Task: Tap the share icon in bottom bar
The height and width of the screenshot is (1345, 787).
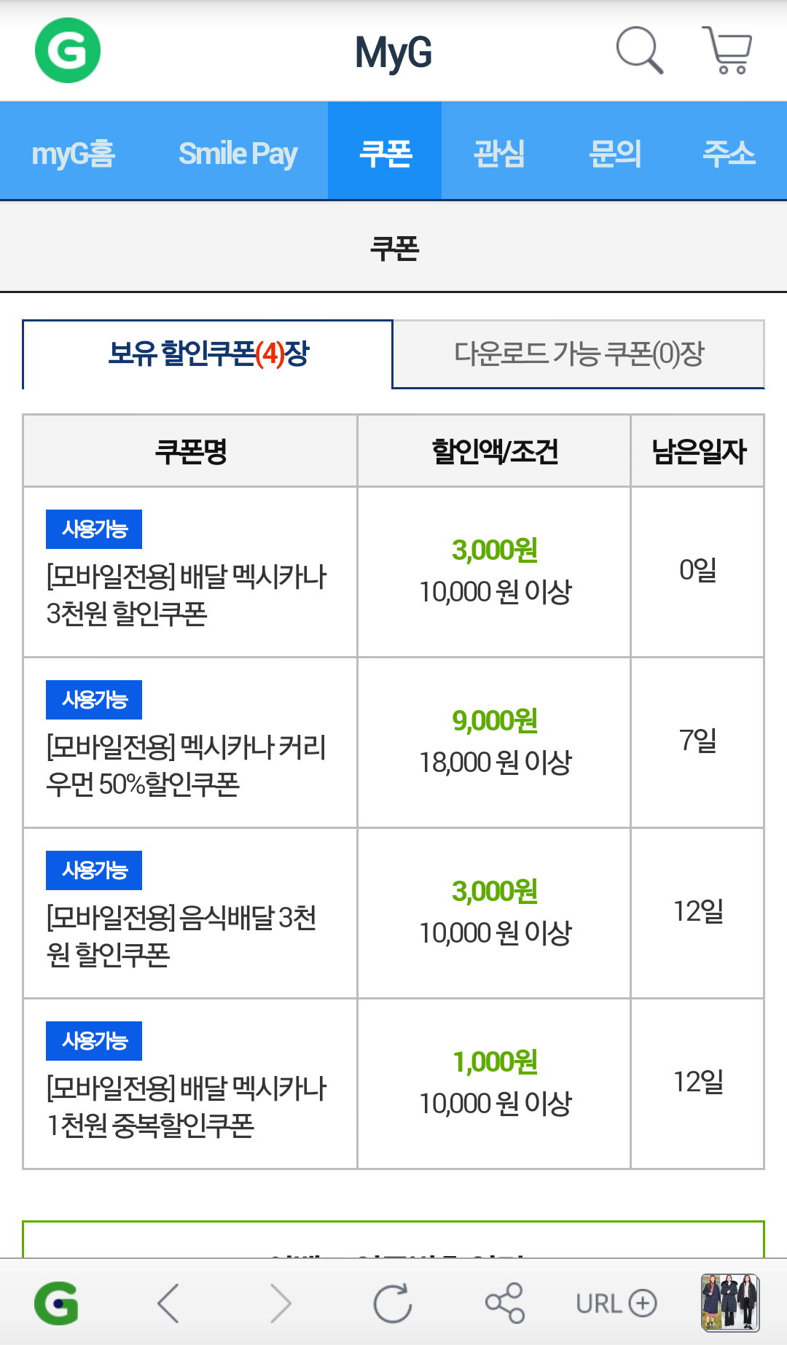Action: pyautogui.click(x=505, y=1303)
